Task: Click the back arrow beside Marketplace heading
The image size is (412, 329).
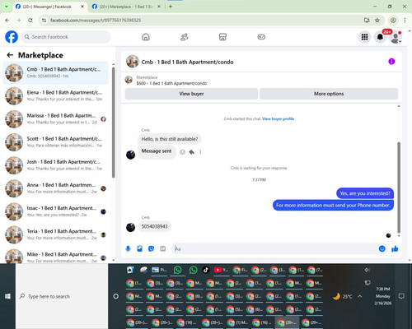Action: [x=10, y=55]
